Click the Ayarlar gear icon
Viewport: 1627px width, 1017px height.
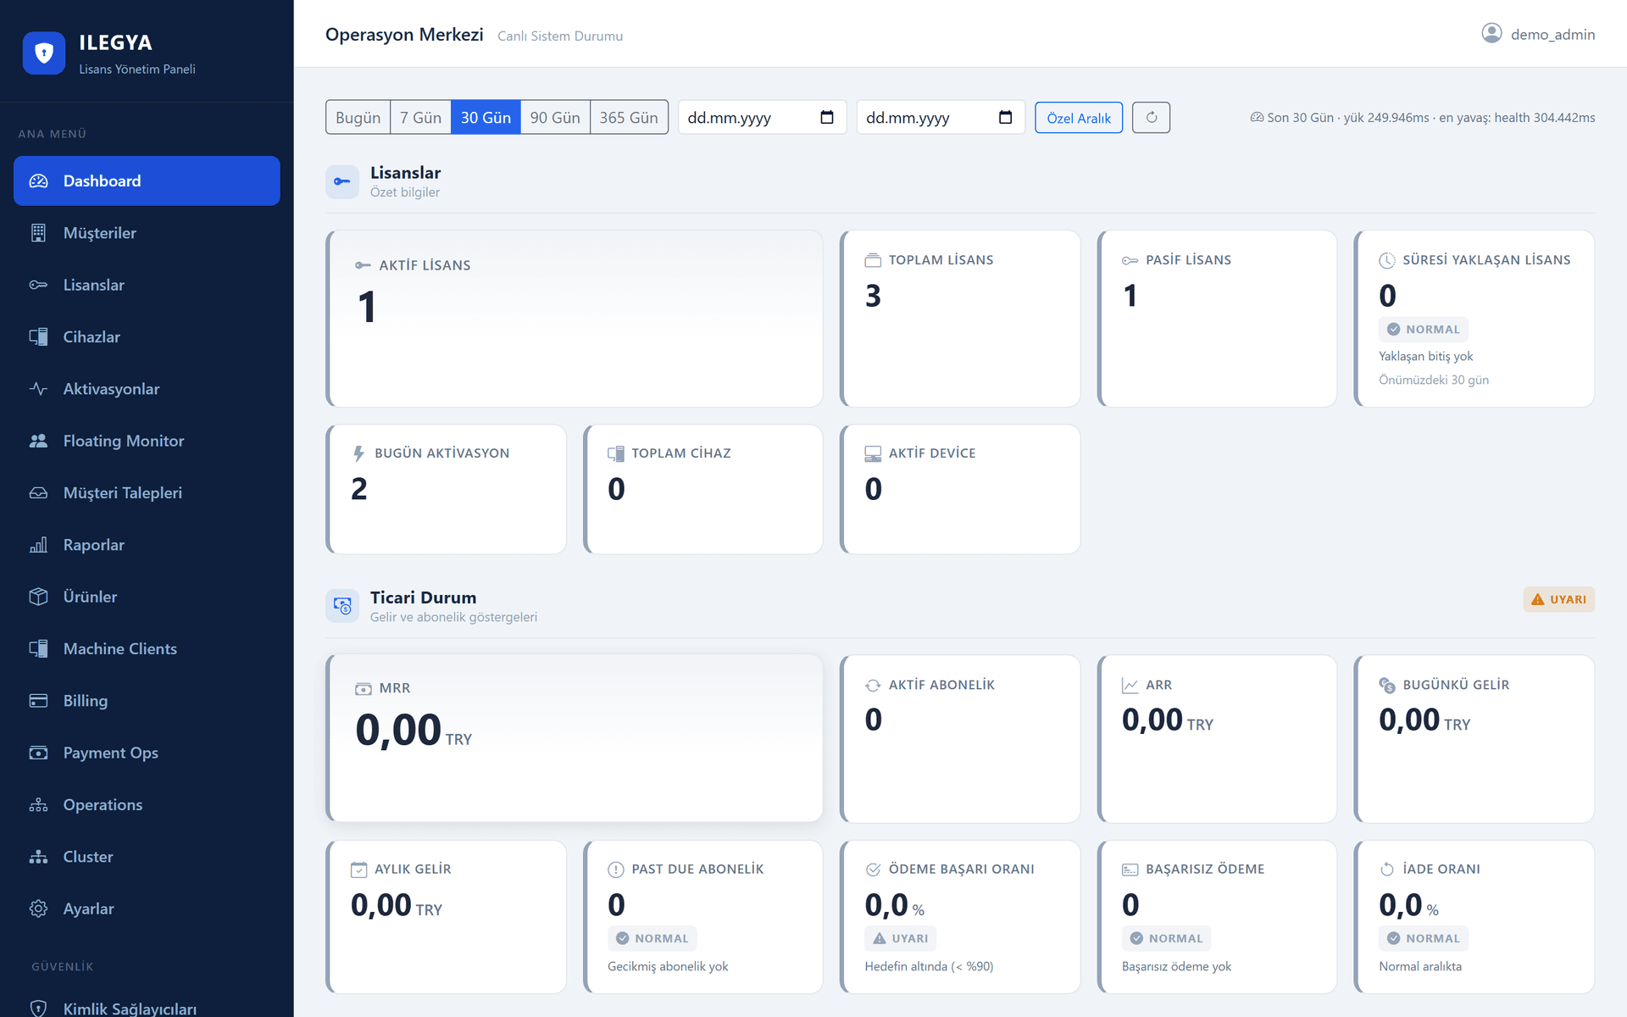(39, 909)
